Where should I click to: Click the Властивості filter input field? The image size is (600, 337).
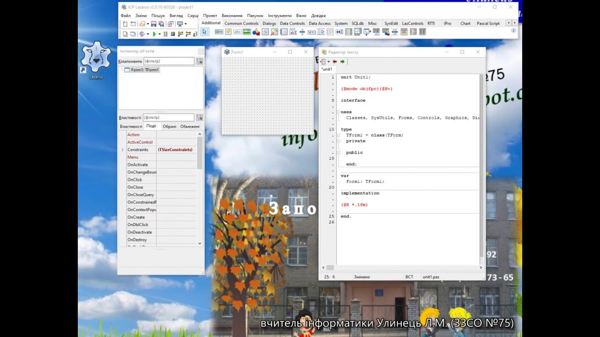point(168,117)
